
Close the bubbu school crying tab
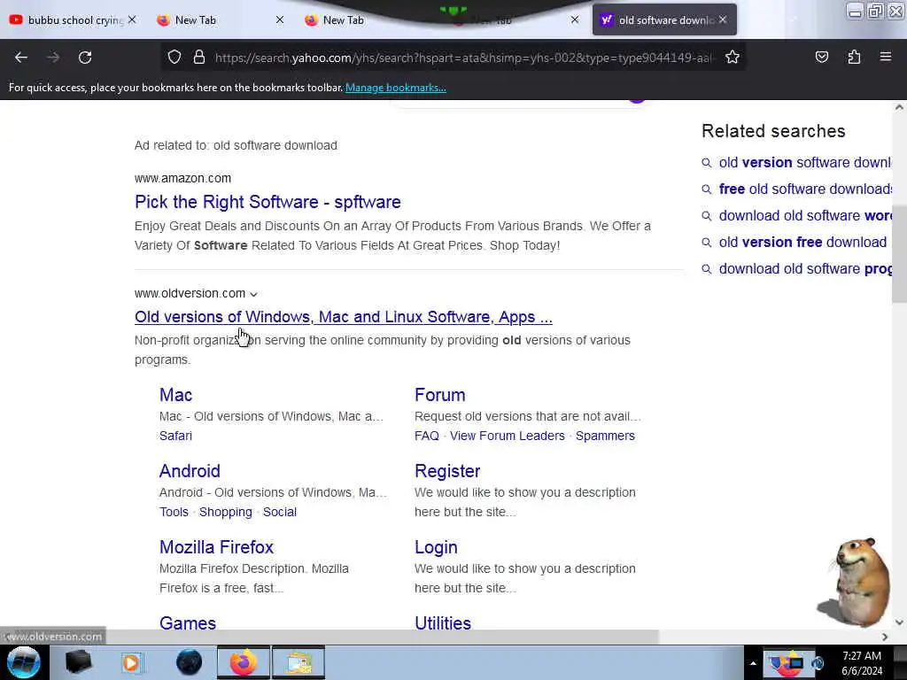(132, 19)
